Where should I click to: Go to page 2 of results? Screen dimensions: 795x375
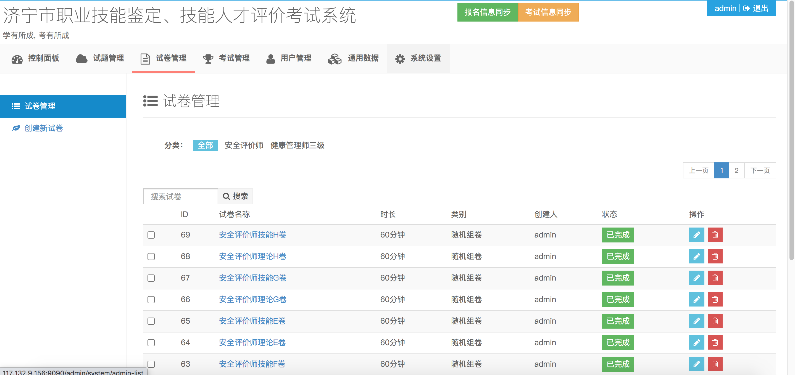point(737,170)
